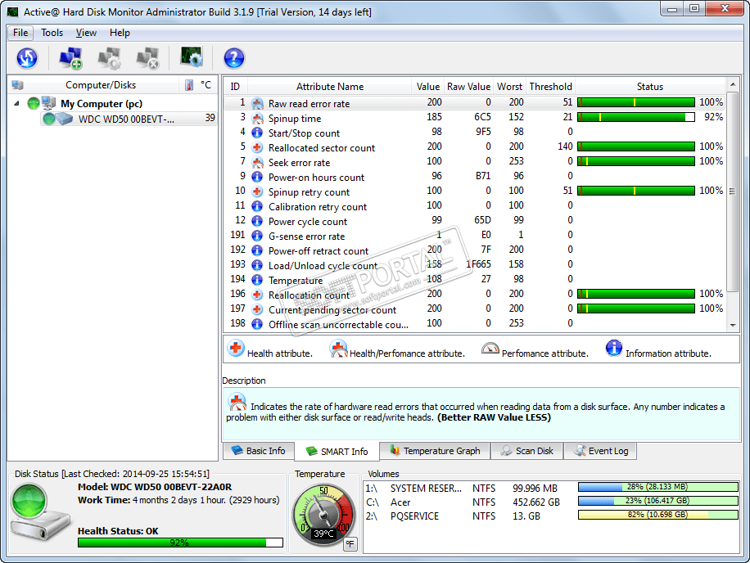
Task: Sort by the Attribute Name column header
Action: click(330, 87)
